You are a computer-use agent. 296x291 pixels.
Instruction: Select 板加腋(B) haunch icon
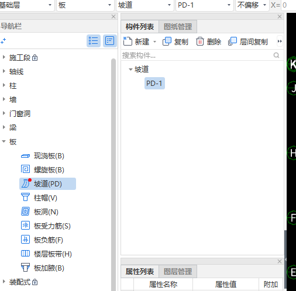coord(25,267)
